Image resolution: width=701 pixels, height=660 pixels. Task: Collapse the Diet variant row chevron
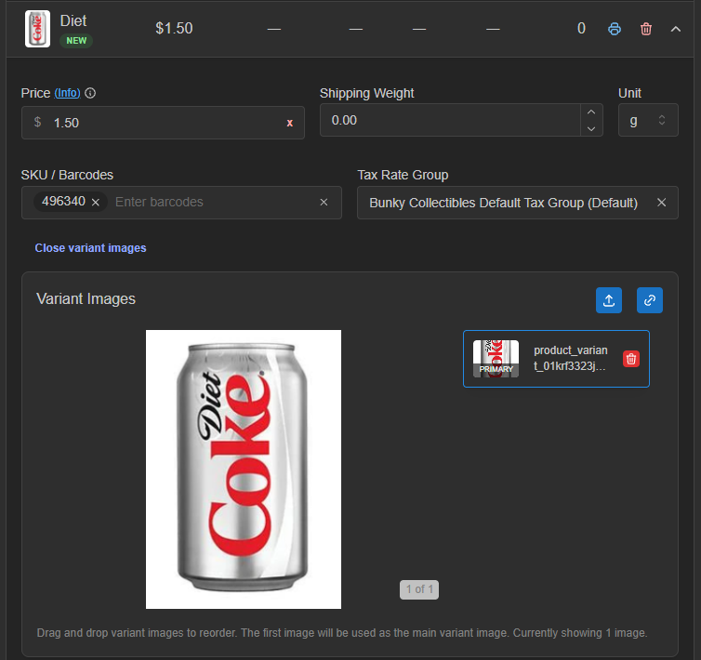click(x=676, y=29)
